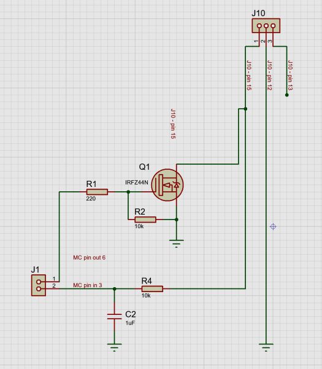Click the blue origin marker crosshair
The width and height of the screenshot is (322, 369).
[273, 226]
